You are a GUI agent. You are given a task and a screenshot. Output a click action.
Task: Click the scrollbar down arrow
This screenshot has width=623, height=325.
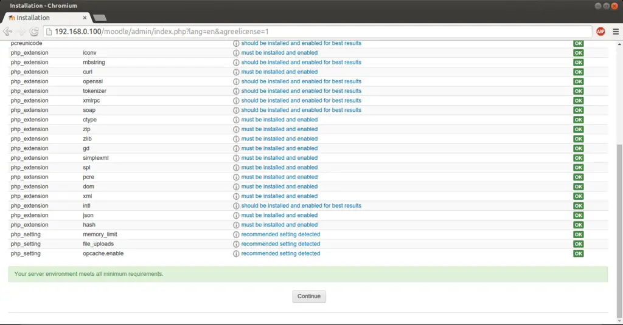619,321
